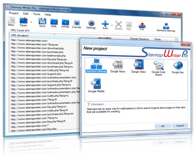Select the URL row ending /purchase.php?lang=ru
Image resolution: width=195 pixels, height=160 pixels.
click(x=42, y=67)
